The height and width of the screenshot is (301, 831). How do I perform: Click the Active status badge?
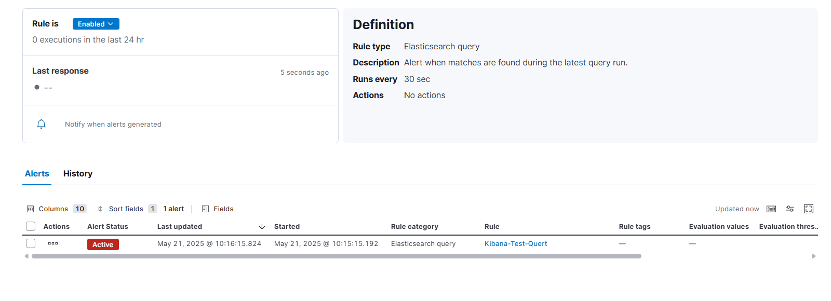click(103, 244)
